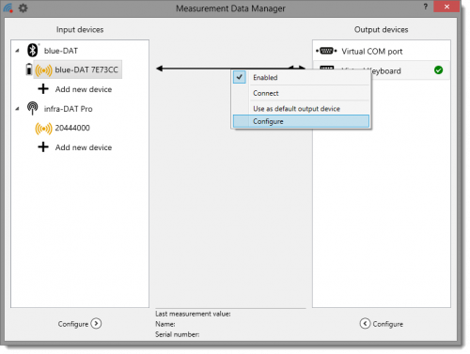Open Configure under Output devices panel

coord(388,324)
